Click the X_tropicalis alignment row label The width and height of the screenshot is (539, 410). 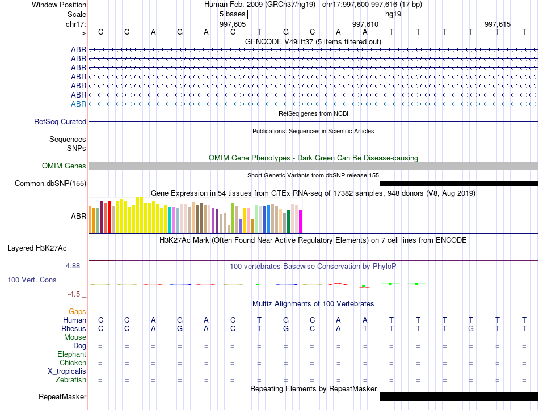(67, 371)
